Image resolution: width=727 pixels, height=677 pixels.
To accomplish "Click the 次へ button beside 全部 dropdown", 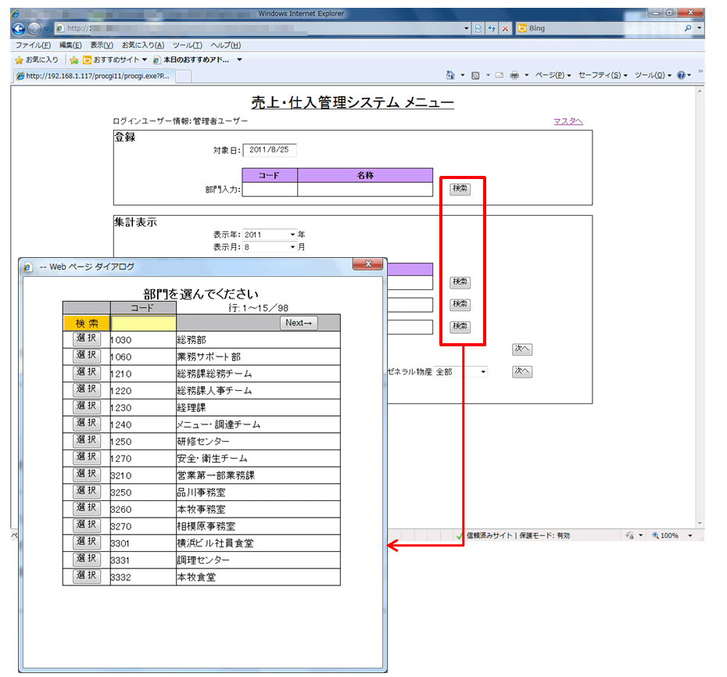I will (x=522, y=371).
